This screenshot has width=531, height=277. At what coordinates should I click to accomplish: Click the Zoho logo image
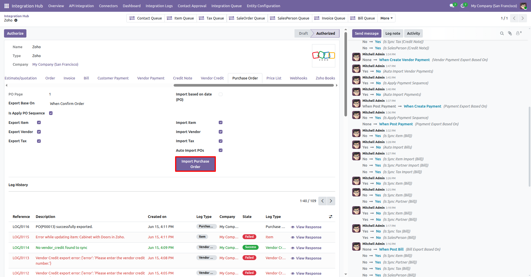click(323, 56)
